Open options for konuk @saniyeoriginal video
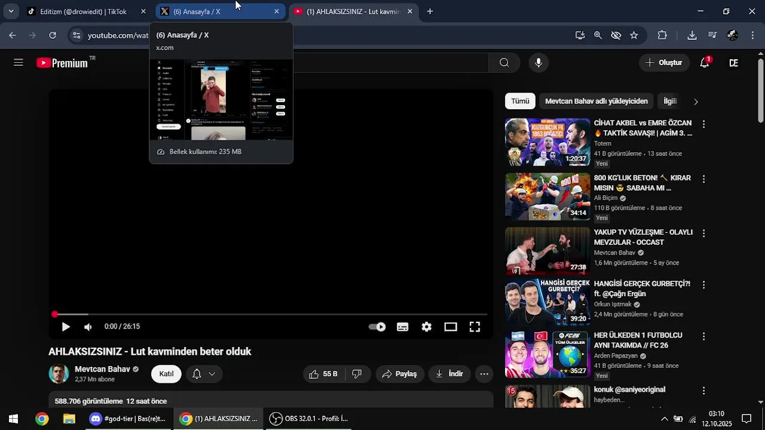Image resolution: width=765 pixels, height=430 pixels. (703, 391)
